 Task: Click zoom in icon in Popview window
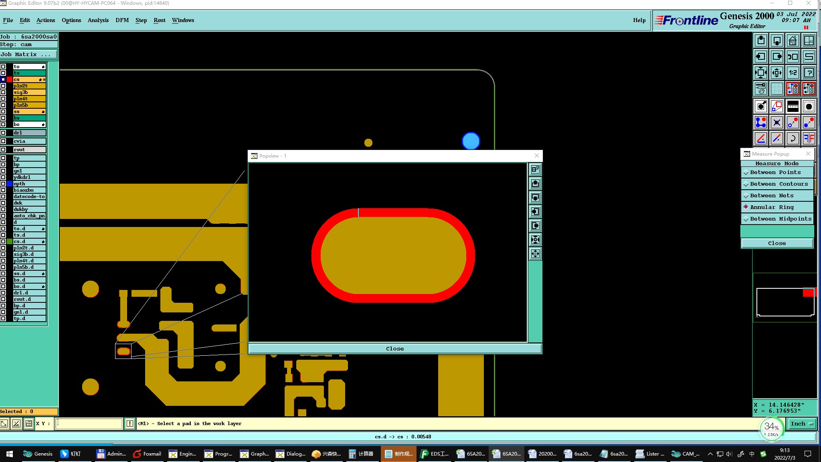535,240
